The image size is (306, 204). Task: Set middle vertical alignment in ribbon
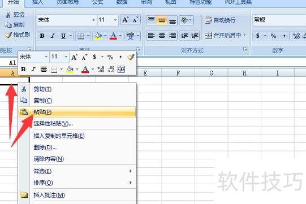pyautogui.click(x=162, y=20)
